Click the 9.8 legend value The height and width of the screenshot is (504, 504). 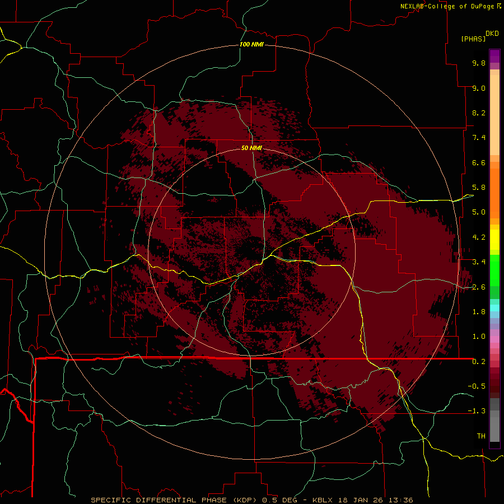tap(479, 63)
